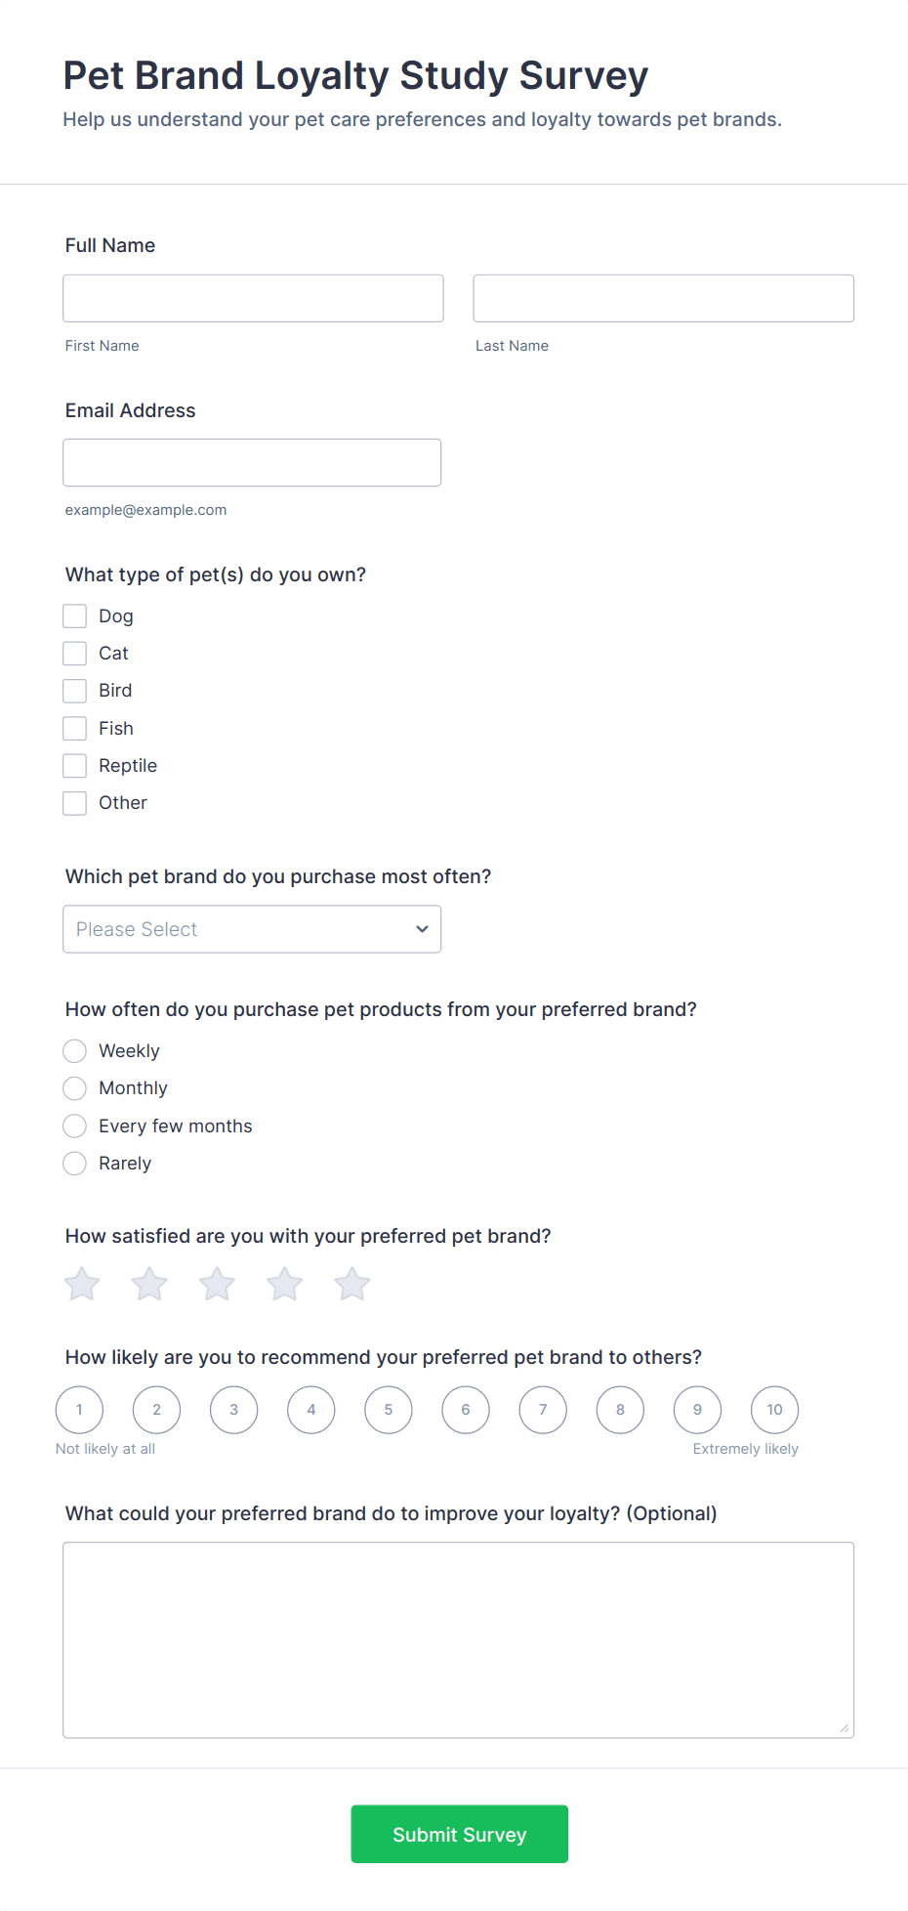Choose the third star rating
Screen dimensions: 908x1911
pyautogui.click(x=217, y=1284)
